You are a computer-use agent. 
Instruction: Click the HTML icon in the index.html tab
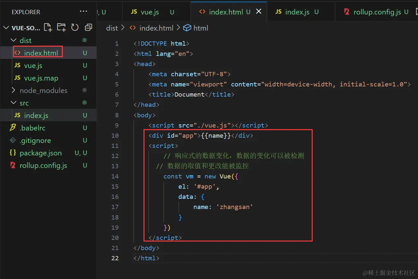point(202,12)
